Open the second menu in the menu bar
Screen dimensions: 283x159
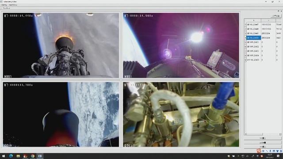[13, 5]
